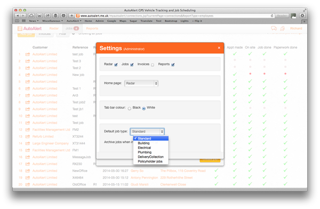Toggle the Jobs checkbox

tap(132, 65)
